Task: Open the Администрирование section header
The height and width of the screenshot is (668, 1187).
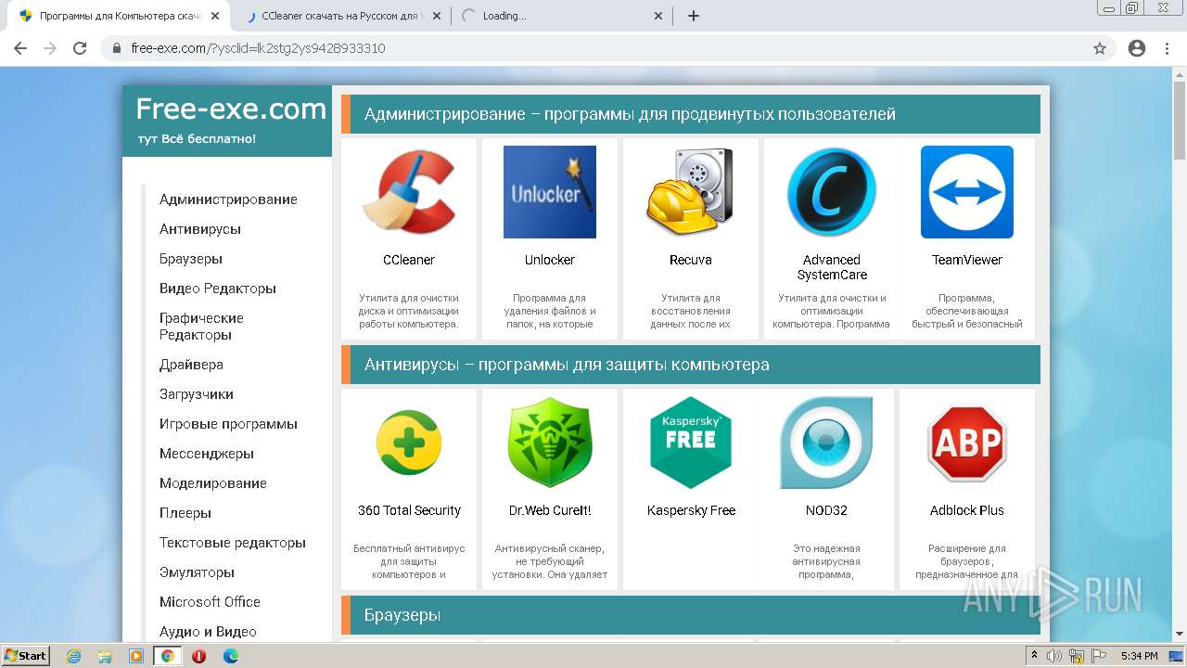Action: pyautogui.click(x=691, y=114)
